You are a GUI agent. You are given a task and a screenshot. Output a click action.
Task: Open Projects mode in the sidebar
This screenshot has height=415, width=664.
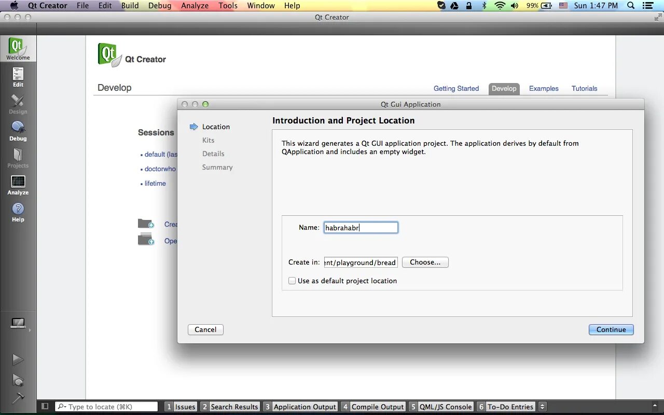tap(18, 158)
